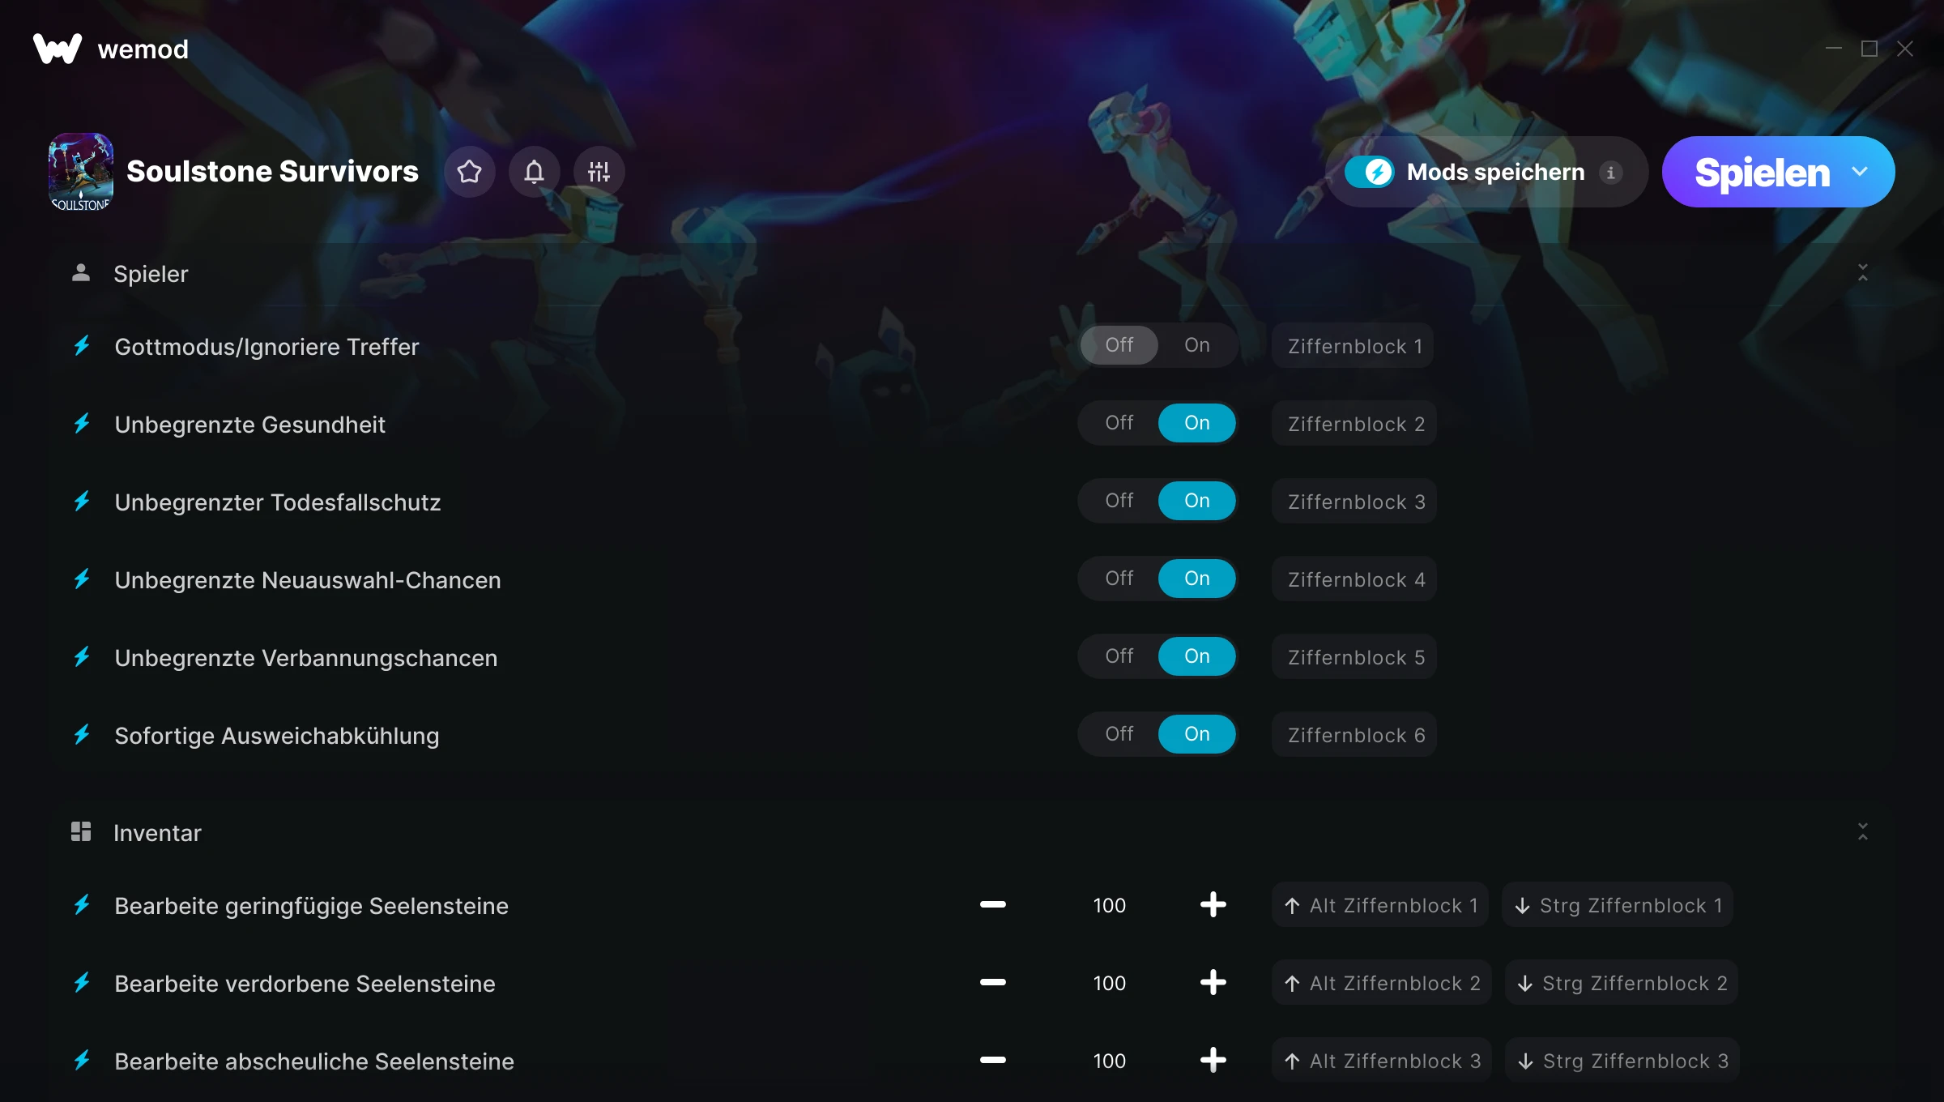Switch Unbegrenzte Gesundheit to Off

coord(1119,423)
